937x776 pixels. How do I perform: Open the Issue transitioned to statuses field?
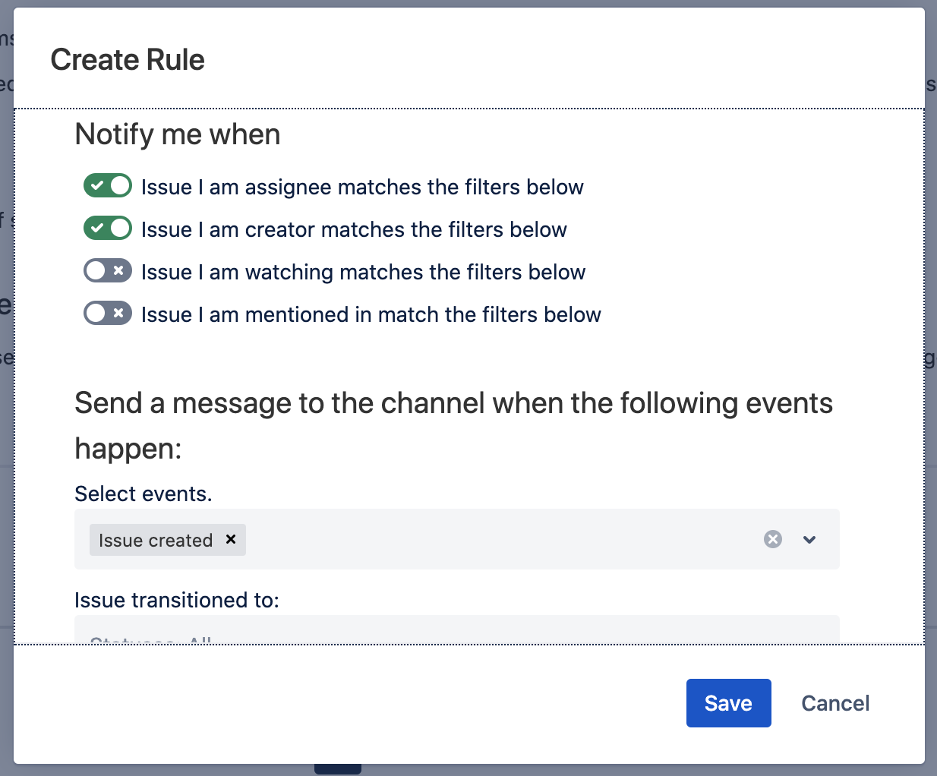pyautogui.click(x=456, y=631)
